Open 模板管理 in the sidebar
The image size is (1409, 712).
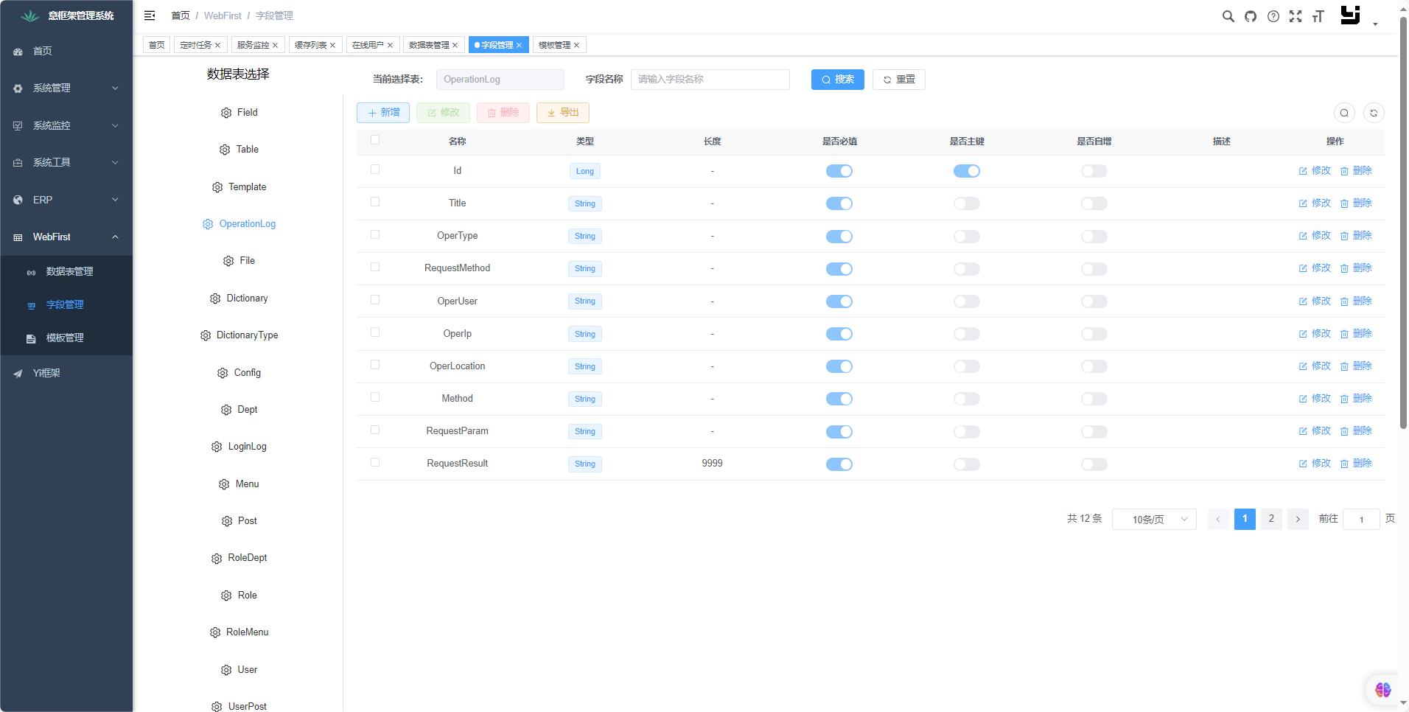[65, 338]
